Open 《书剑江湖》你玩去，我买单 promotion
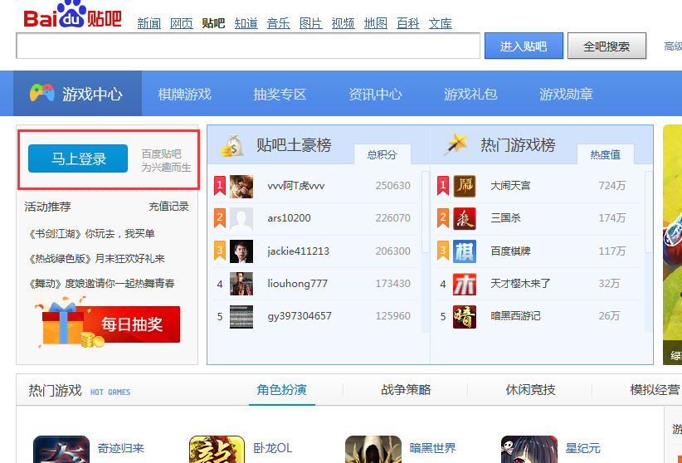 [x=91, y=234]
